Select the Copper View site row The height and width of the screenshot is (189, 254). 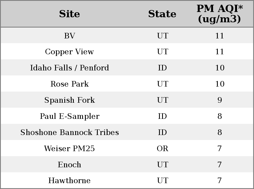[x=127, y=51]
